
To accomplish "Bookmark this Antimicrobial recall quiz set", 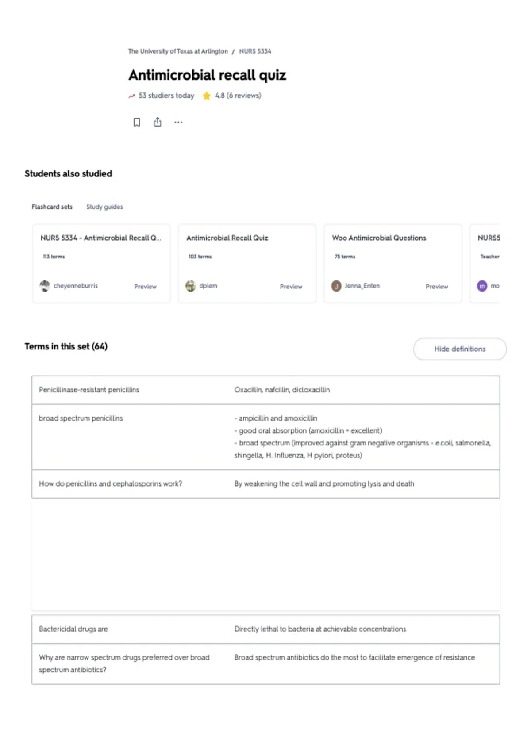I will [x=137, y=122].
